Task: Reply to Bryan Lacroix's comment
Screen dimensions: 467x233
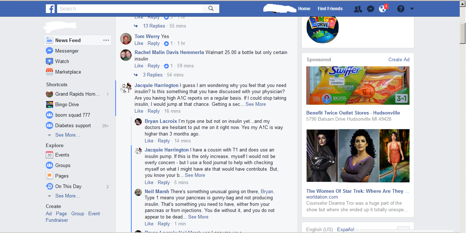Action: (164, 141)
